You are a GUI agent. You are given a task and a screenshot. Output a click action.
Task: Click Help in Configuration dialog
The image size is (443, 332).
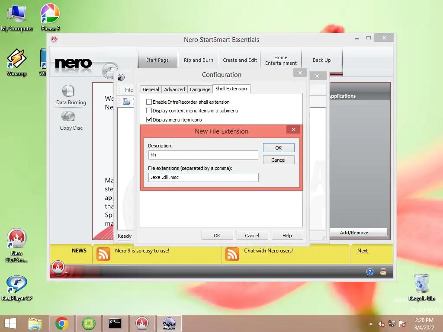click(287, 236)
